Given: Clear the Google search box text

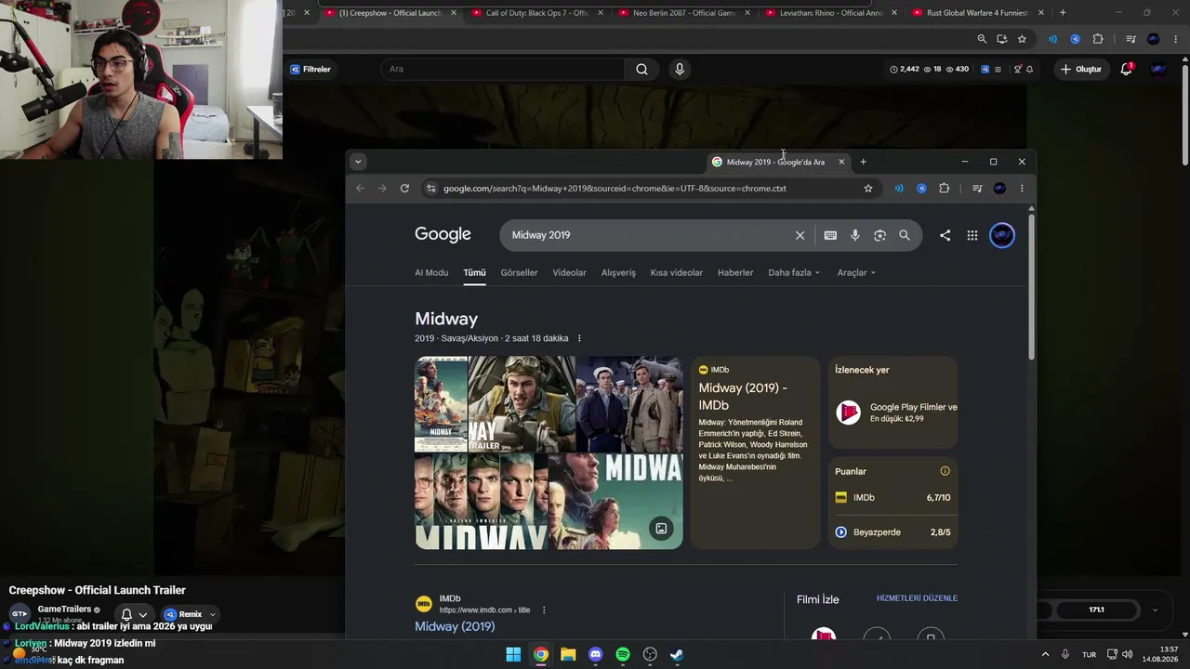Looking at the screenshot, I should pyautogui.click(x=800, y=235).
